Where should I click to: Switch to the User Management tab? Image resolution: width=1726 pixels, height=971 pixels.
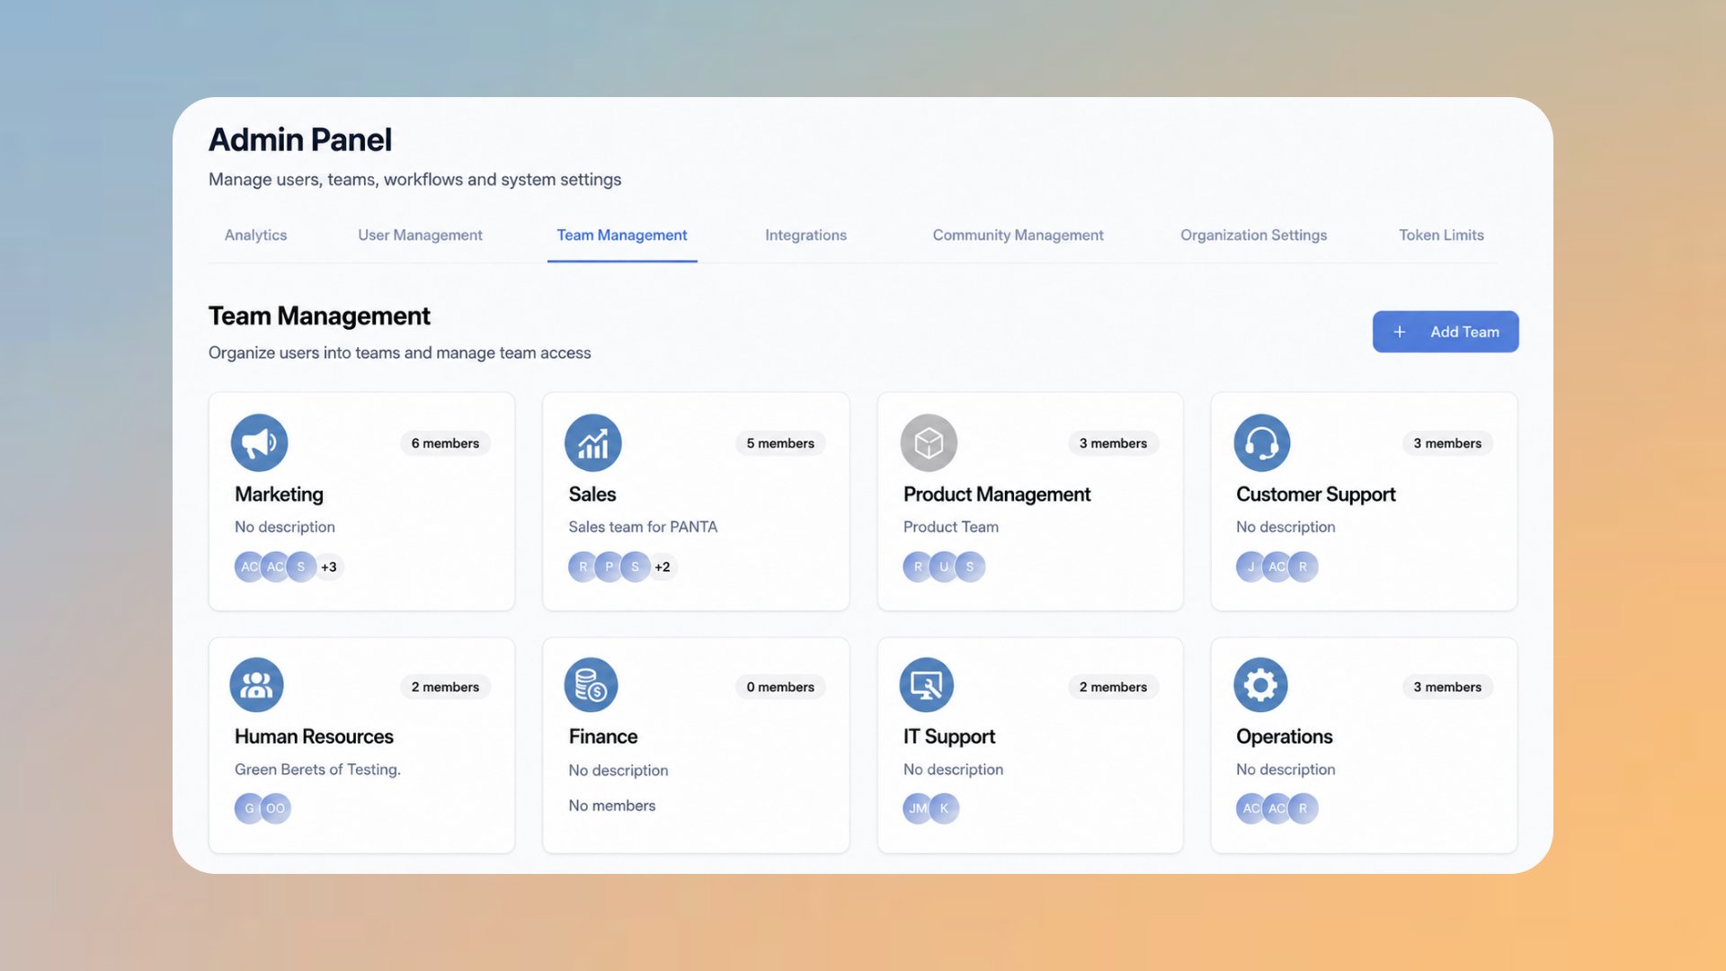pos(420,235)
